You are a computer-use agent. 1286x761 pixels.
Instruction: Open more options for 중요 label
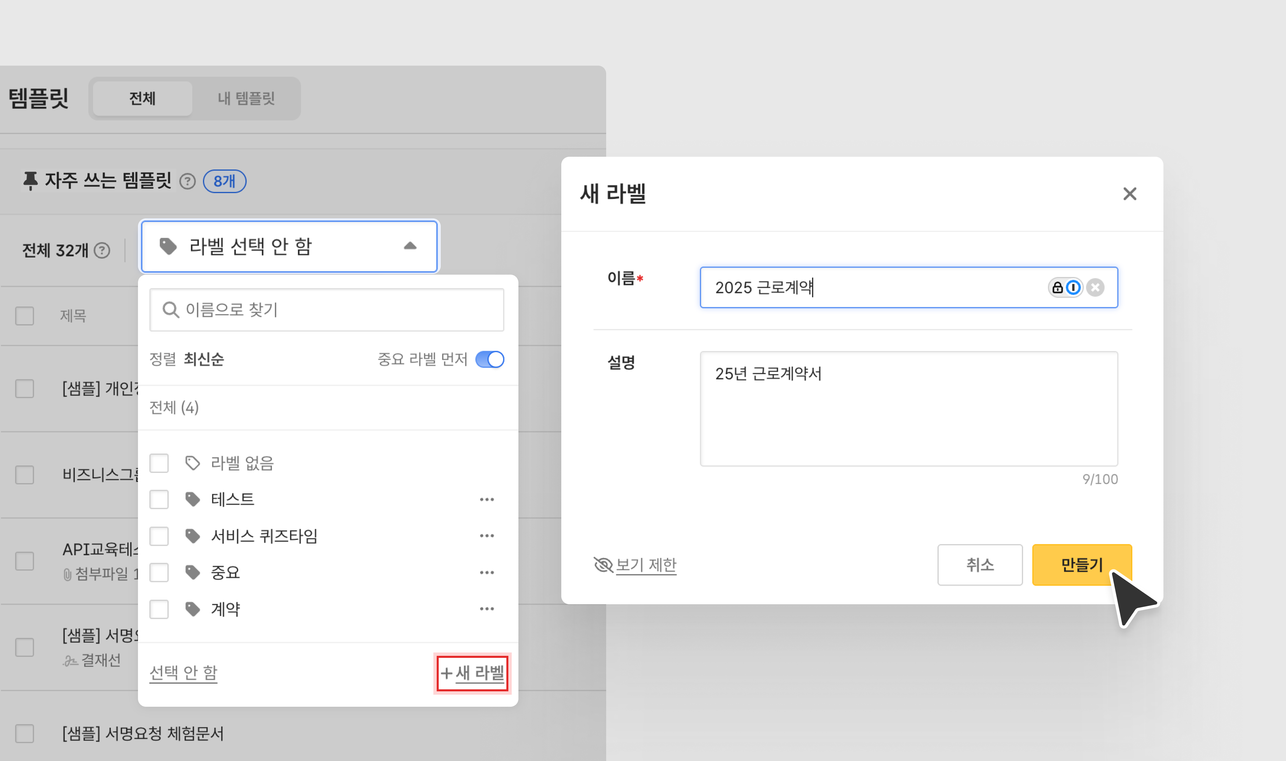pyautogui.click(x=486, y=572)
